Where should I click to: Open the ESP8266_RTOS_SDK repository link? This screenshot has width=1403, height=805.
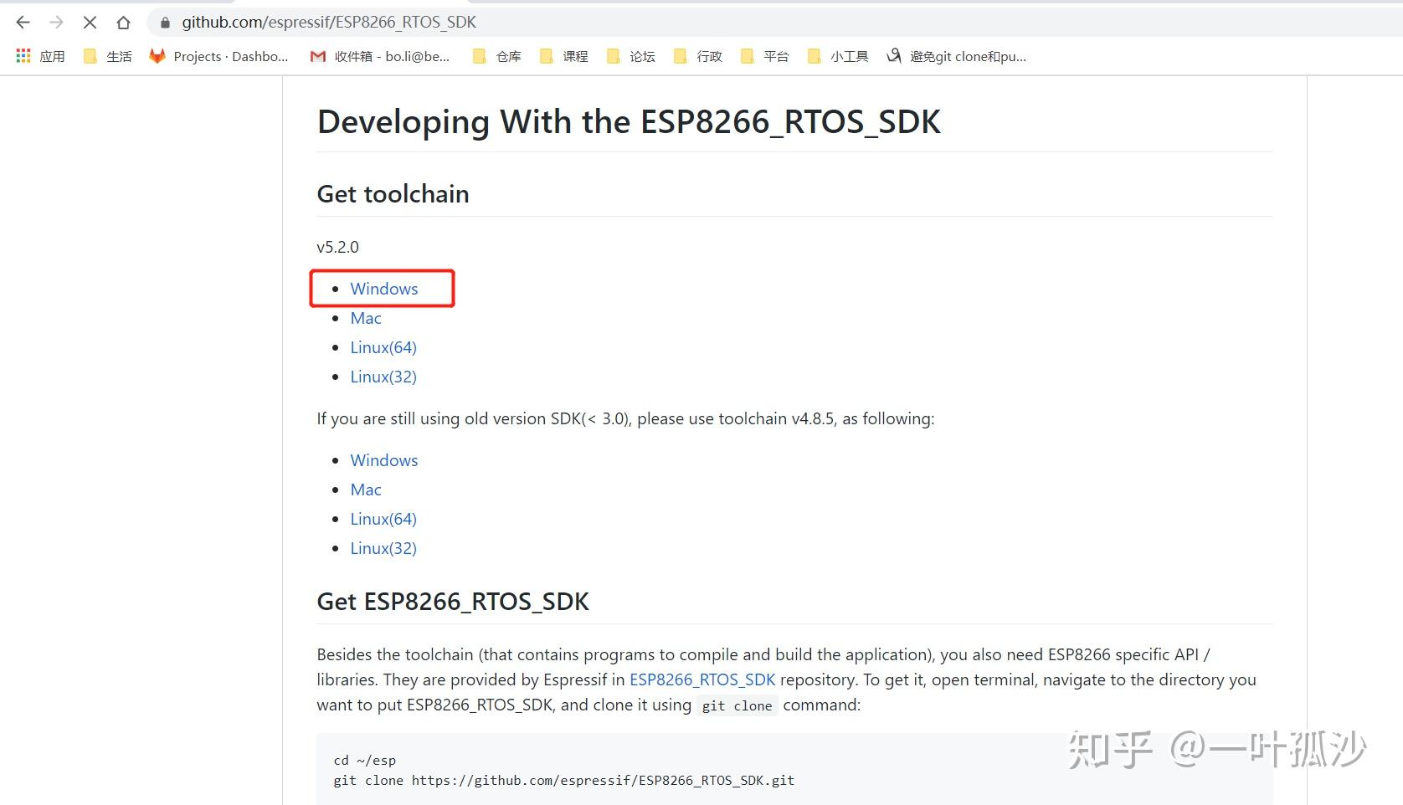click(702, 679)
